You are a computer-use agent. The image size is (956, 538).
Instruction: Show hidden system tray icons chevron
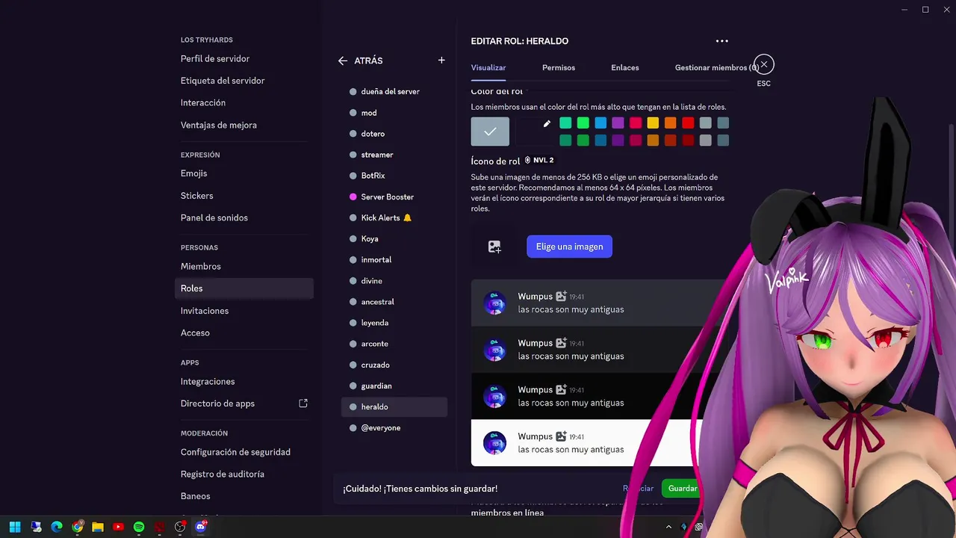[668, 527]
